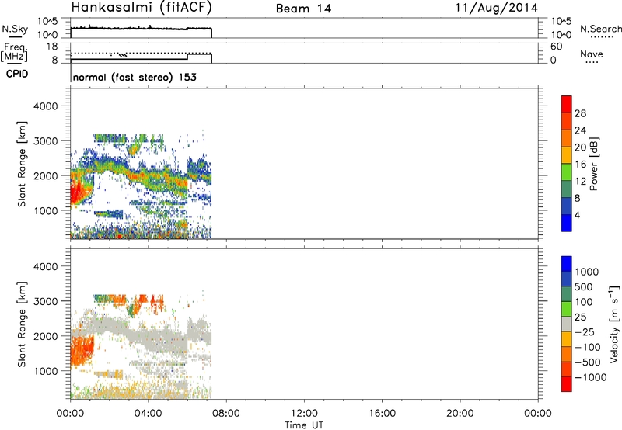Click the "4000" tick on the velocity panel axis
This screenshot has width=622, height=430.
point(46,266)
